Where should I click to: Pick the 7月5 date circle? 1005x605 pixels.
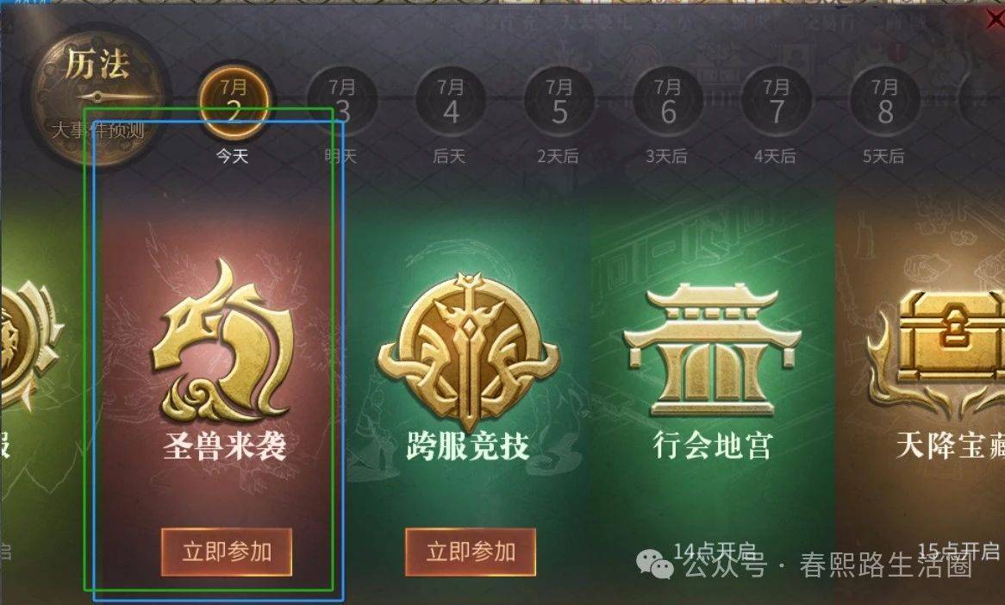point(559,103)
